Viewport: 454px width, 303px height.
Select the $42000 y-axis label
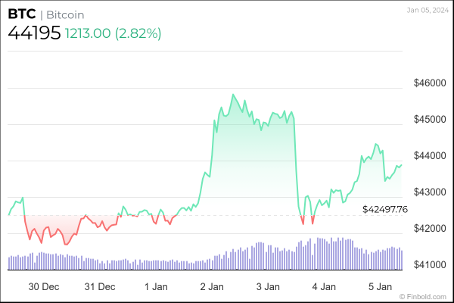428,228
